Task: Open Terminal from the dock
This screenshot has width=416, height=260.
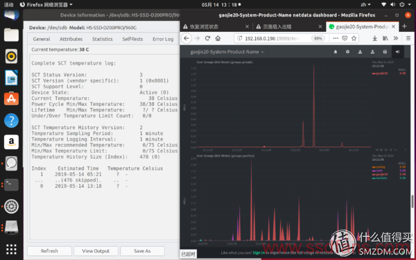Action: (x=11, y=184)
